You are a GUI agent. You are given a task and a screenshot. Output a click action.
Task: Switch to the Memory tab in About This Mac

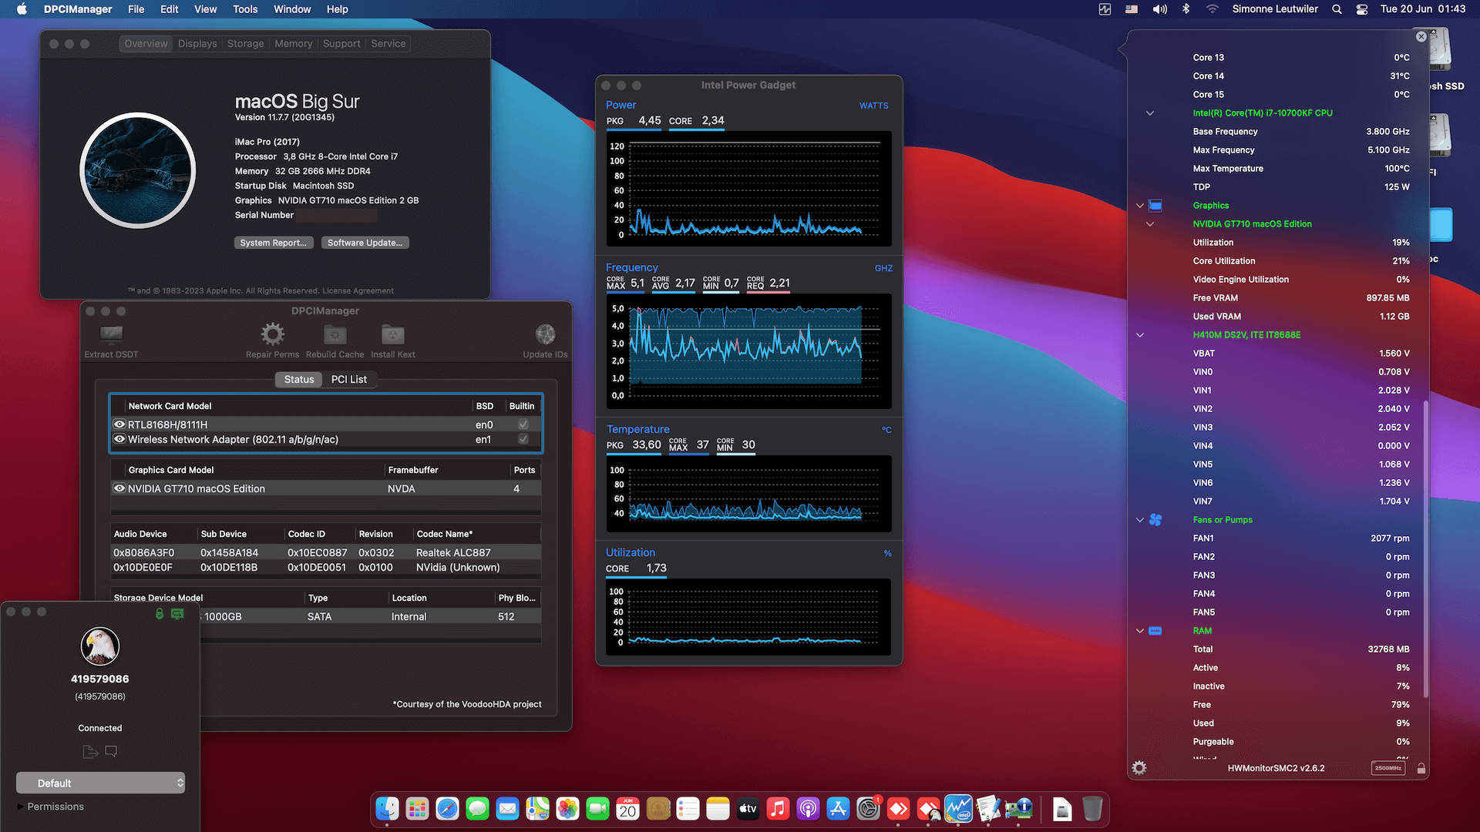pos(293,44)
